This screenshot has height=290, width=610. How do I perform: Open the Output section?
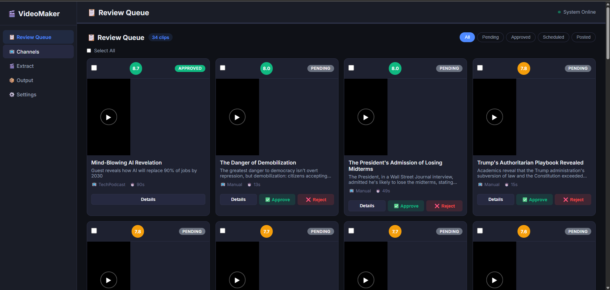[x=24, y=80]
